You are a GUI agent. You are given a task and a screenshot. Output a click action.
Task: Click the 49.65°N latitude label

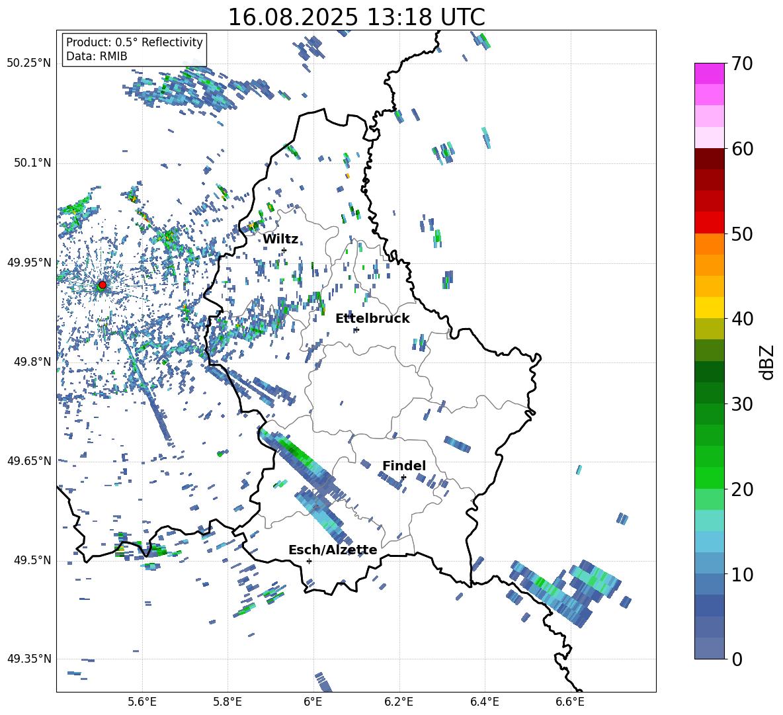pos(29,460)
